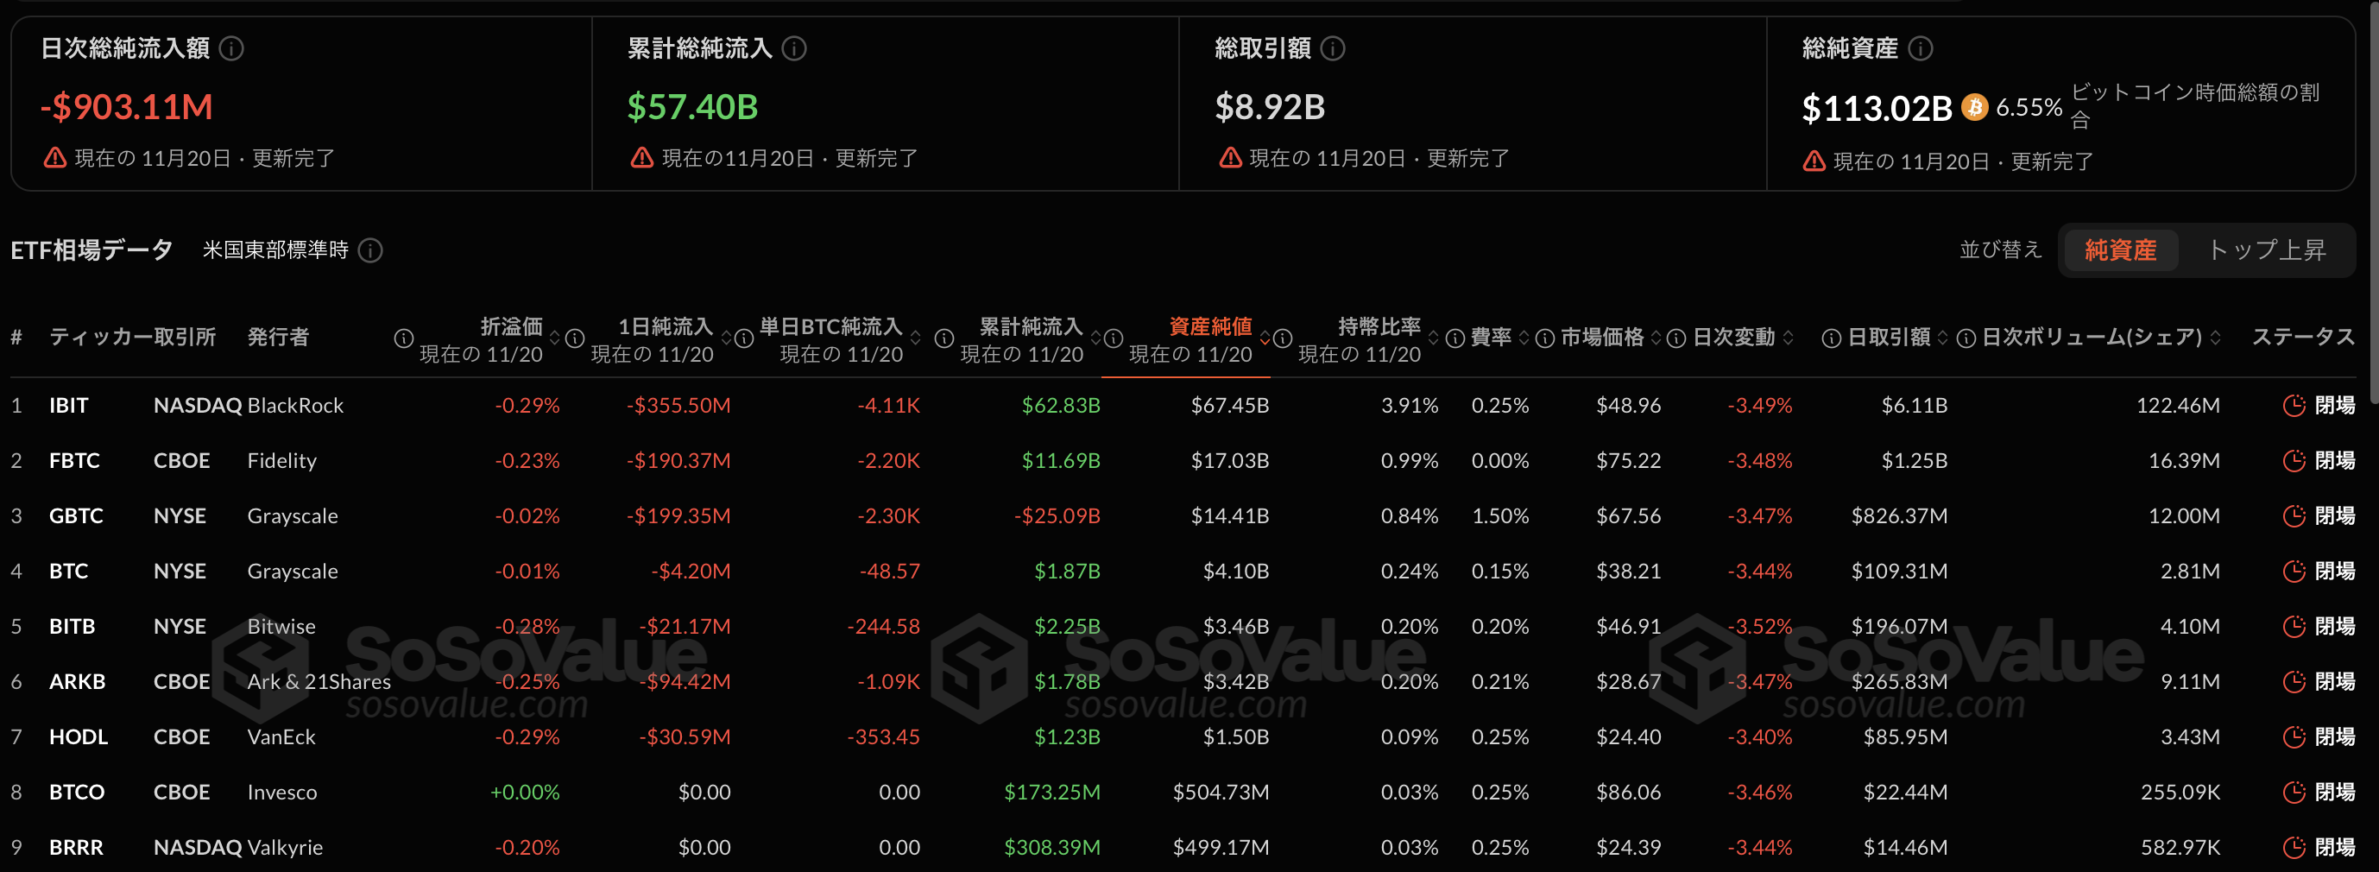Click info icon beside 総純資産 heading
Screen dimensions: 2379x872
pyautogui.click(x=1920, y=48)
